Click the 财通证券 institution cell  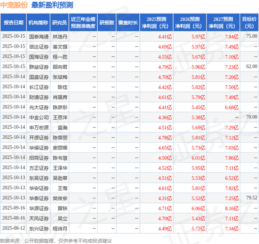point(39,97)
